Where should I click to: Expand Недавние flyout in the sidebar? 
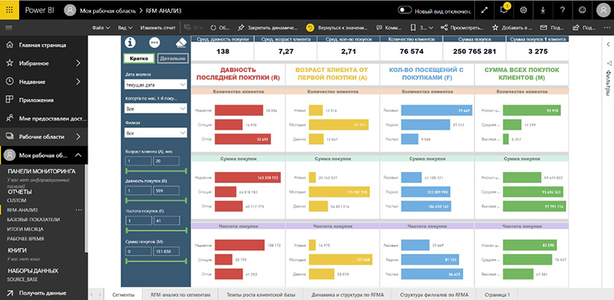78,81
